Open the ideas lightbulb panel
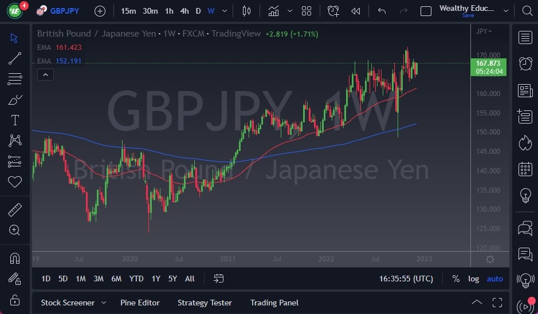The image size is (538, 314). click(x=525, y=196)
